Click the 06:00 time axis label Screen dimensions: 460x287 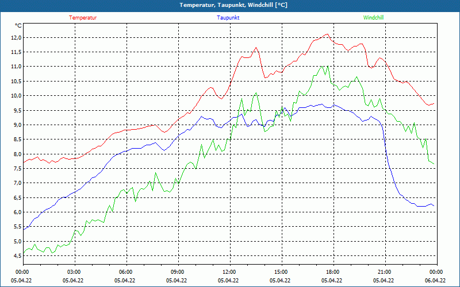click(125, 272)
